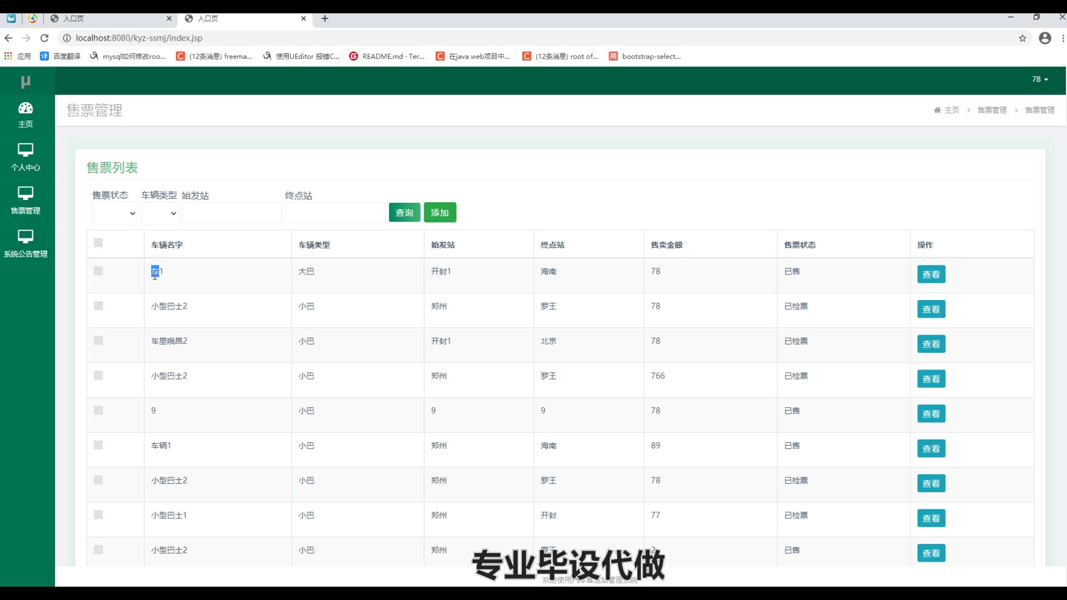This screenshot has height=600, width=1067.
Task: Focus the 终点站 input field
Action: point(335,213)
